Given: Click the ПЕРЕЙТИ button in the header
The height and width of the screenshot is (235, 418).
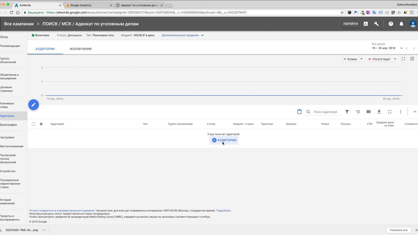Looking at the screenshot, I should pos(350,24).
